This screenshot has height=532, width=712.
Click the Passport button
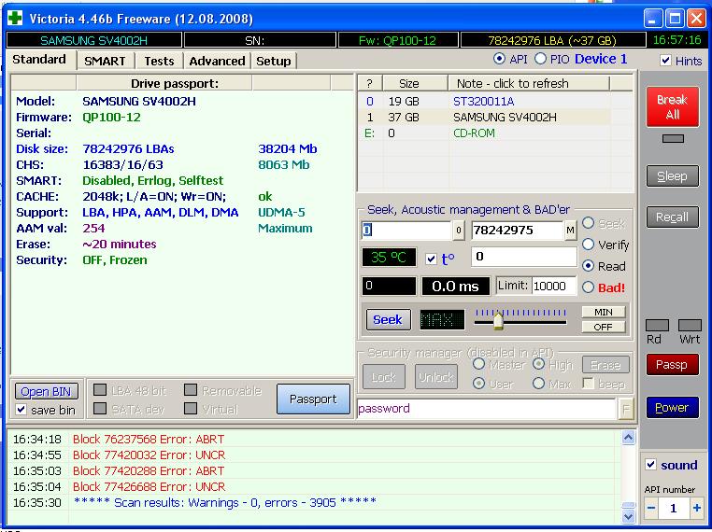[313, 399]
